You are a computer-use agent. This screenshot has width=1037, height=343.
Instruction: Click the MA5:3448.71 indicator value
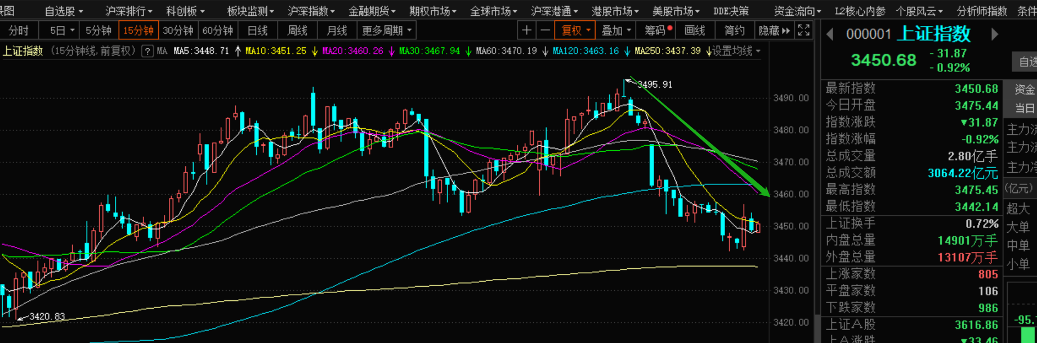click(202, 51)
